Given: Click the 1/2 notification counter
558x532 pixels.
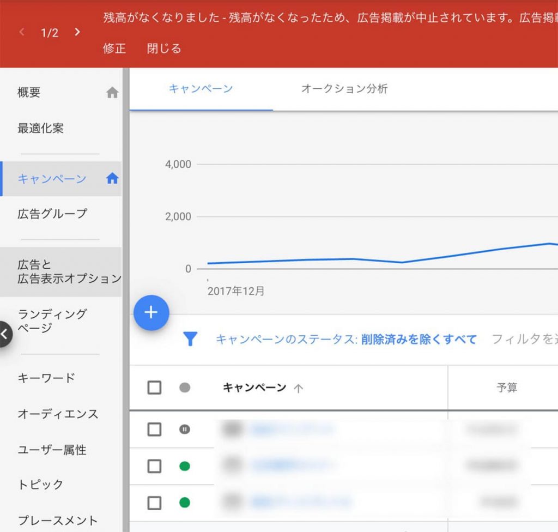Looking at the screenshot, I should tap(50, 33).
